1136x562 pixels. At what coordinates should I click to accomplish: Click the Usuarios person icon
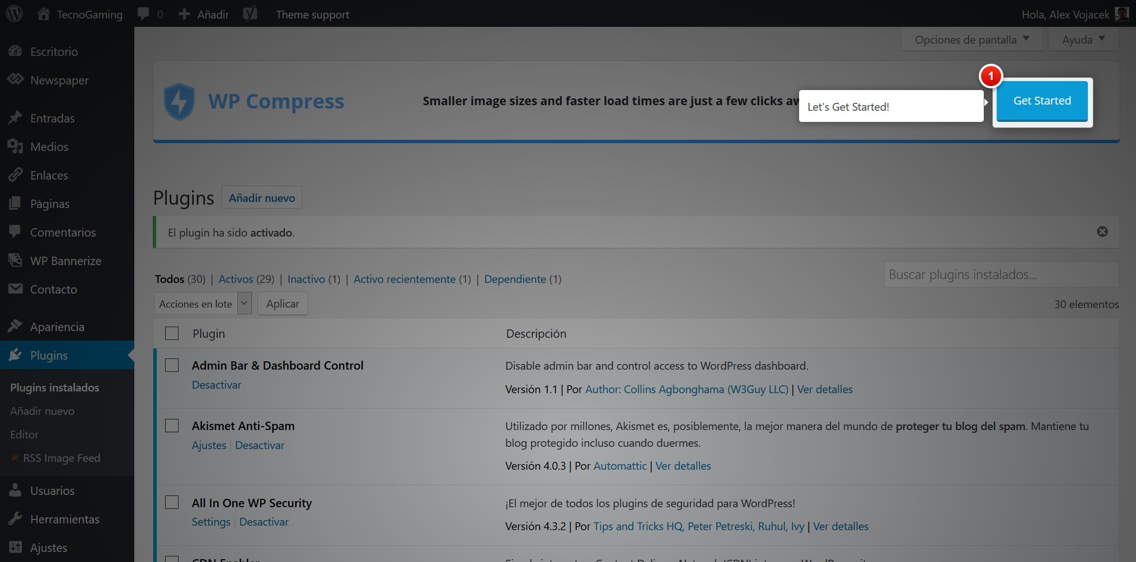15,490
